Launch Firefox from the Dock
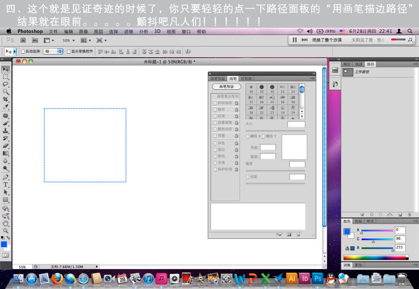Image resolution: width=419 pixels, height=289 pixels. click(x=57, y=279)
